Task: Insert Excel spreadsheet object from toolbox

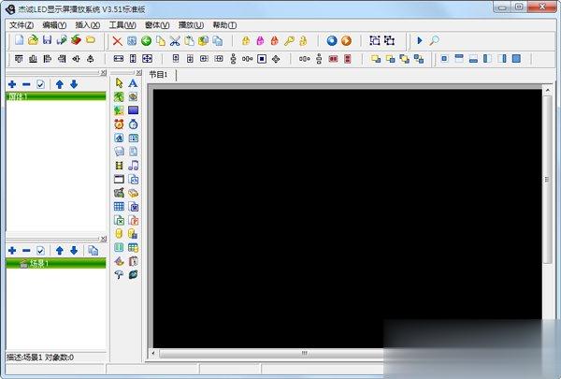Action: click(119, 220)
